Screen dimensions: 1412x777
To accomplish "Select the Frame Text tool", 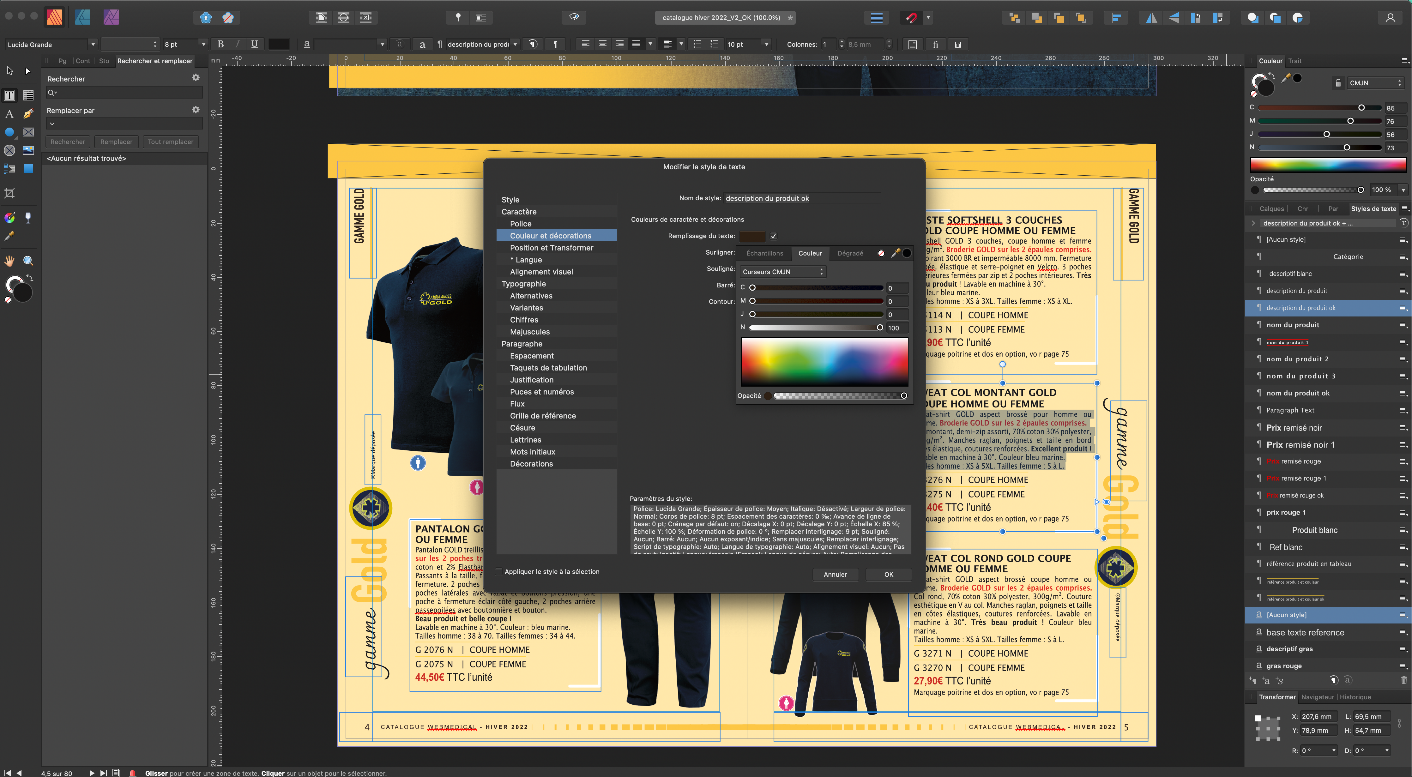I will (x=9, y=95).
